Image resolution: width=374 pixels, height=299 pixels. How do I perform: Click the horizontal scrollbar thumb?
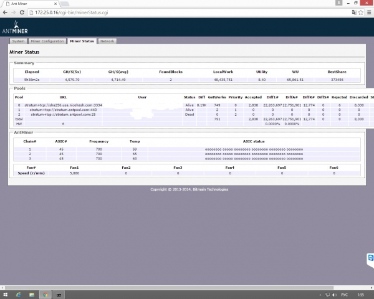click(169, 288)
